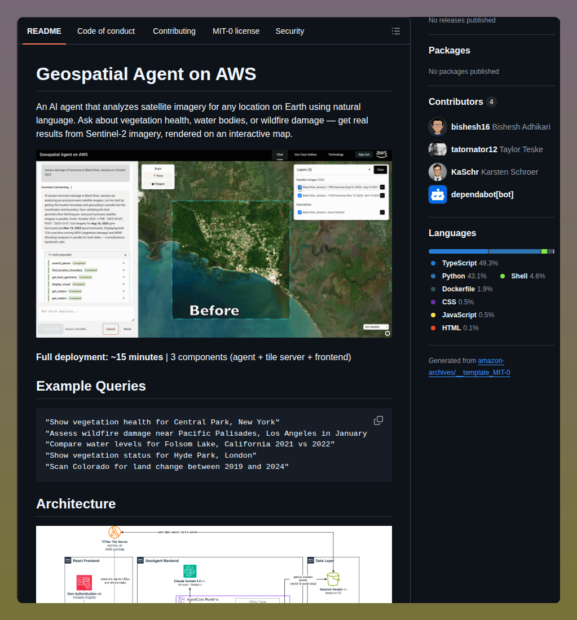
Task: Click the Languages heading
Action: click(452, 233)
